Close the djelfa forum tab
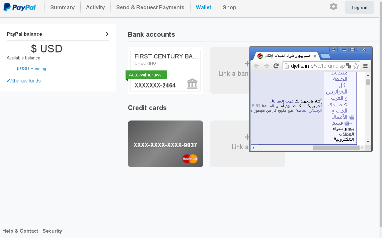The image size is (382, 238). [314, 56]
